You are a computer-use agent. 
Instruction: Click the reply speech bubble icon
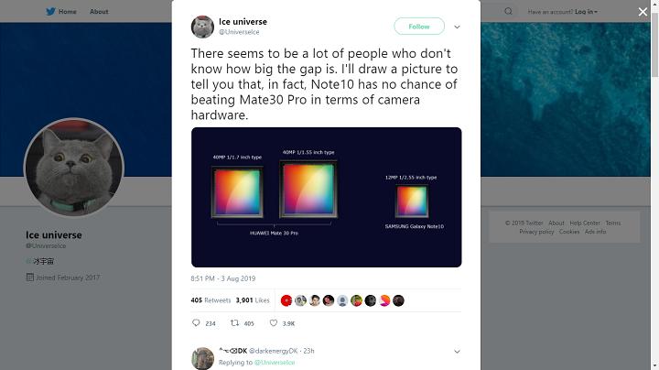pyautogui.click(x=196, y=323)
